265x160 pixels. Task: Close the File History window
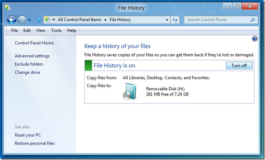(x=250, y=6)
